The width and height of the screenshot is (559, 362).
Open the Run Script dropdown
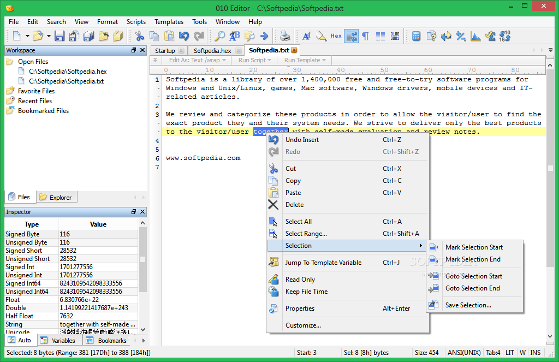[254, 60]
